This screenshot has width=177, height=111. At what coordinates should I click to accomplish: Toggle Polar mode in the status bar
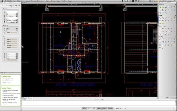pos(99,109)
